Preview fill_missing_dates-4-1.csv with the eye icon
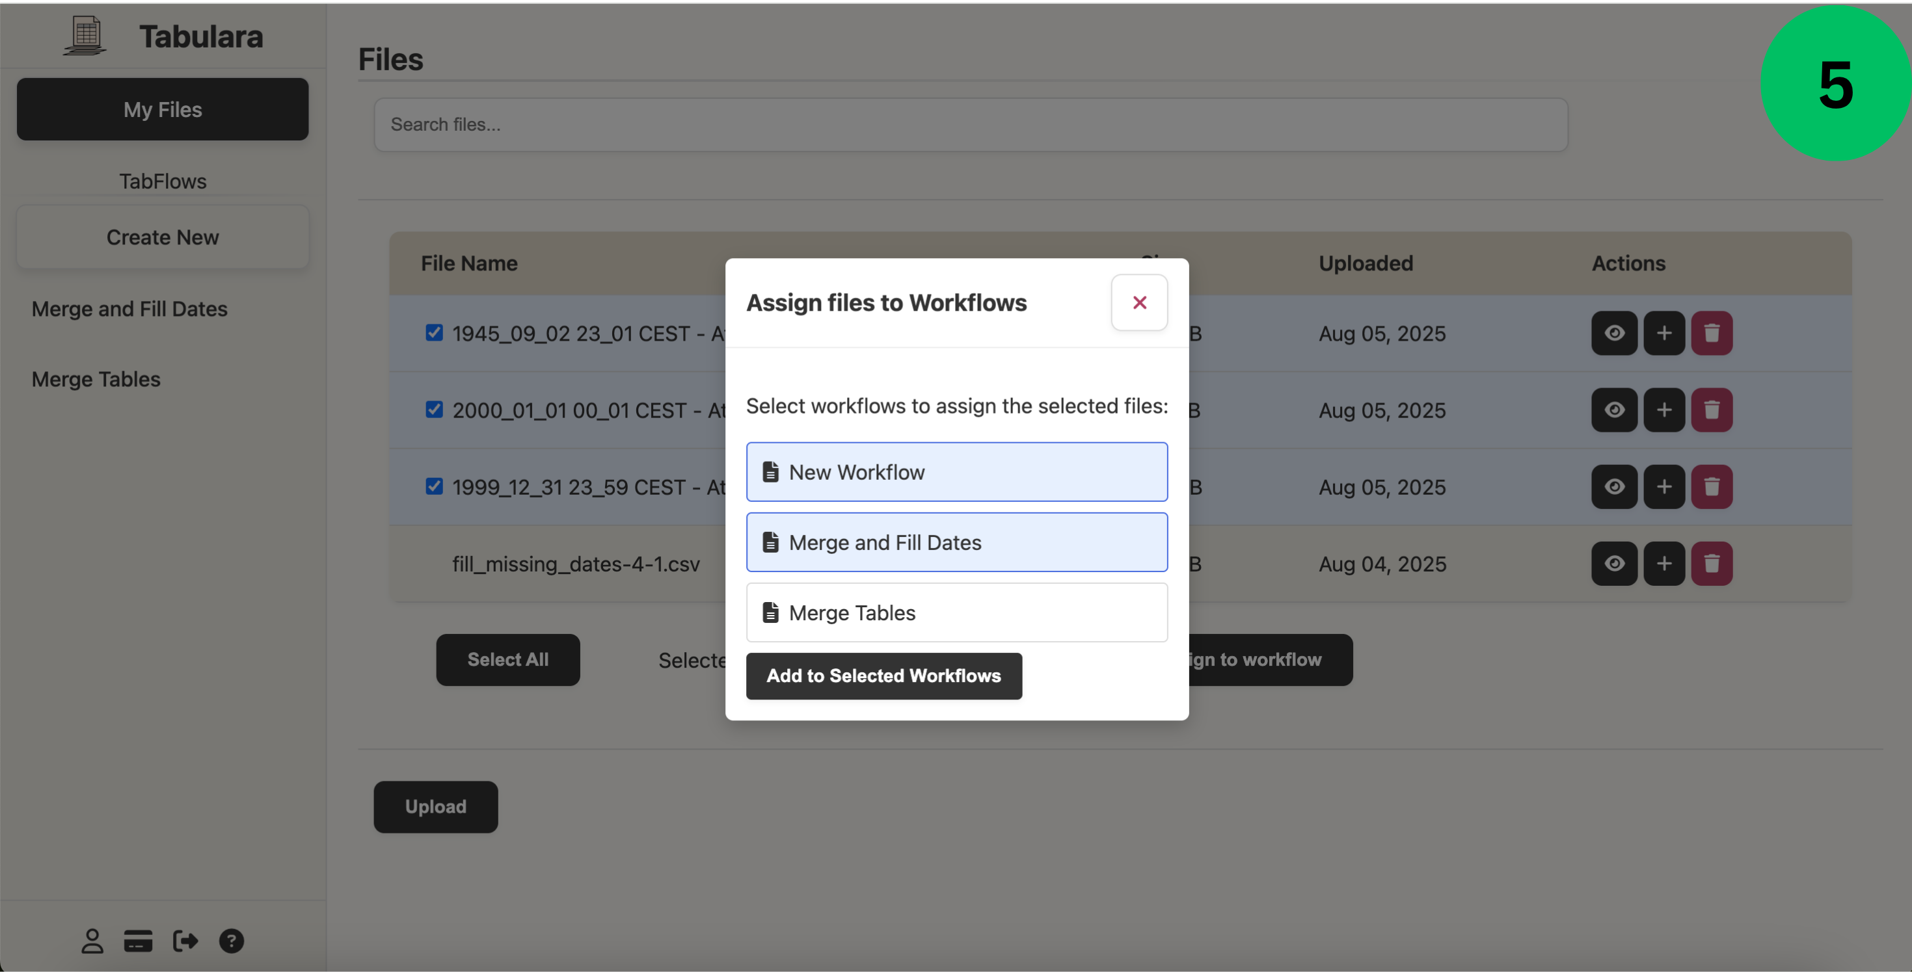 click(1614, 563)
